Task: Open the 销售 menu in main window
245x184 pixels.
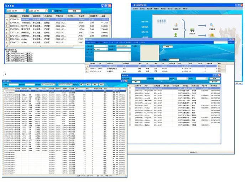Action: tap(157, 9)
